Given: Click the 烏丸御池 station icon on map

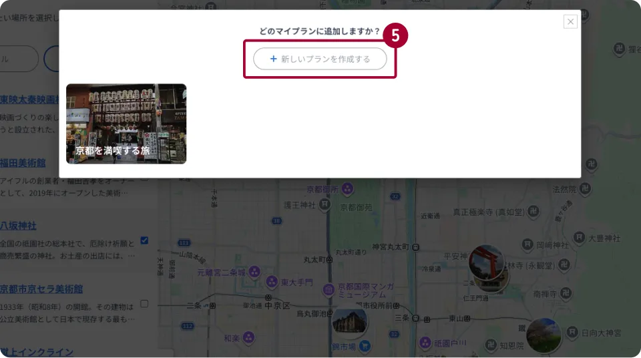Looking at the screenshot, I should 329,313.
